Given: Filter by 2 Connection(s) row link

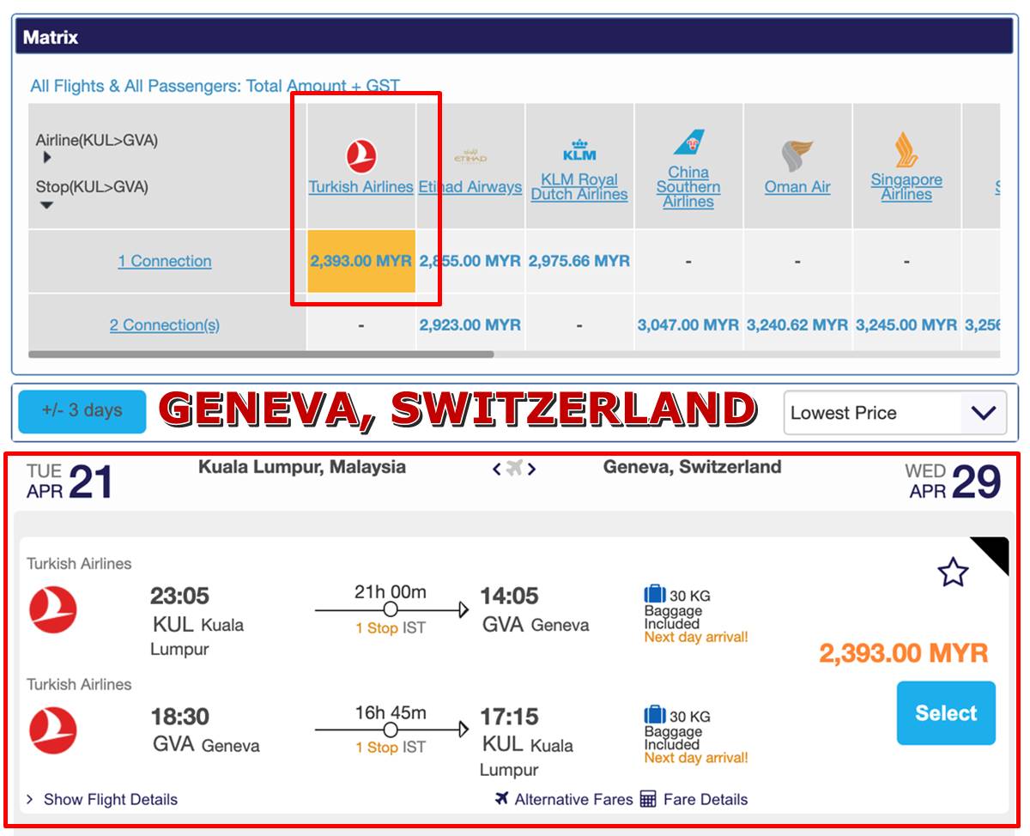Looking at the screenshot, I should pos(165,325).
